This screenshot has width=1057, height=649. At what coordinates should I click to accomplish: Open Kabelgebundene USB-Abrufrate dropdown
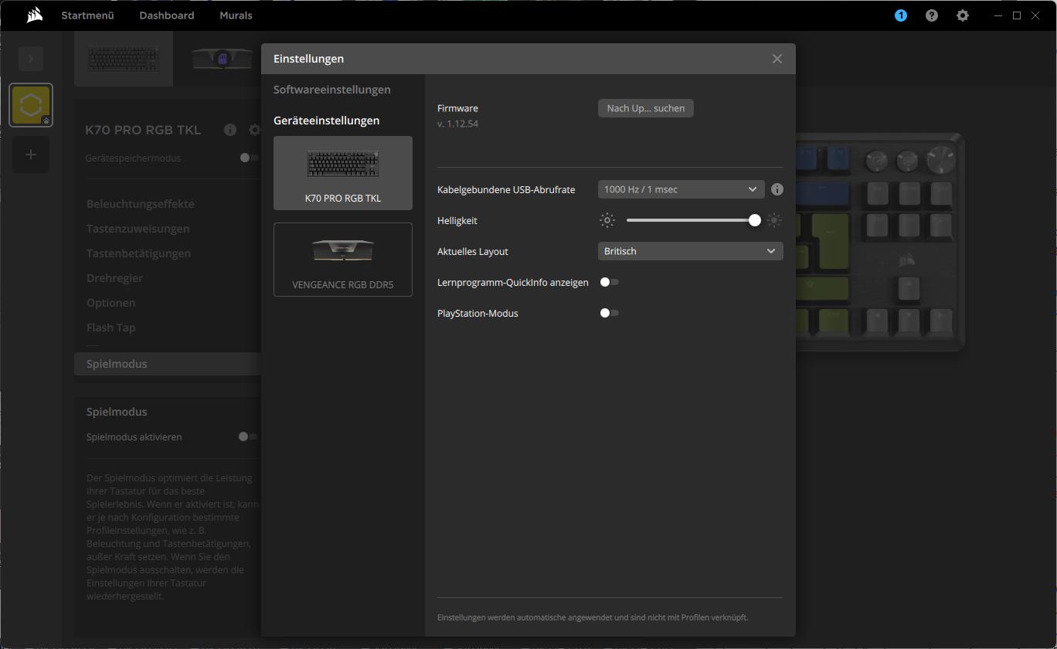click(x=680, y=189)
